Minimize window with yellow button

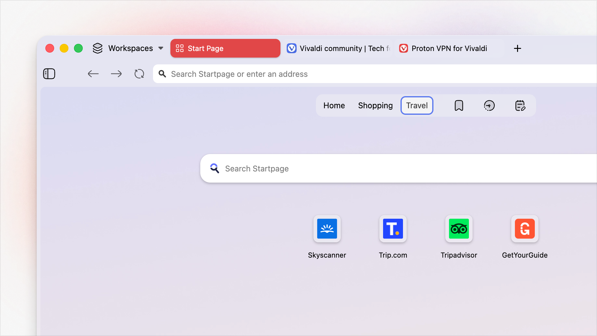[64, 48]
